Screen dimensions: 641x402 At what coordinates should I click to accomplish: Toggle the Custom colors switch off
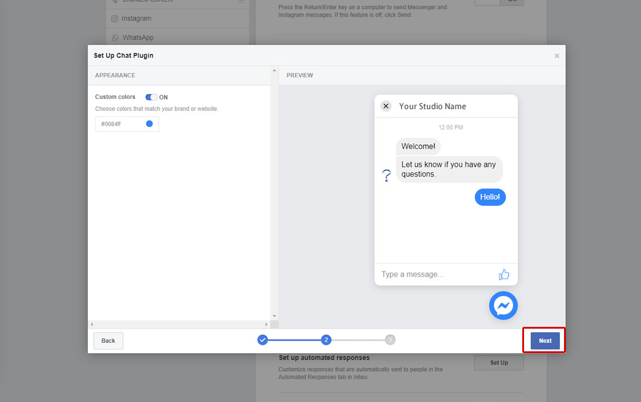click(151, 97)
